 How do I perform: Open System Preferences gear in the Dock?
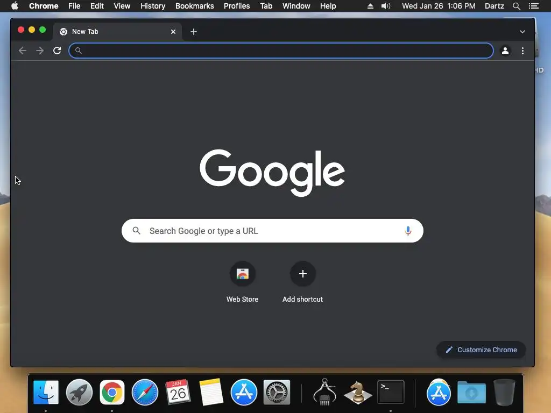tap(277, 392)
